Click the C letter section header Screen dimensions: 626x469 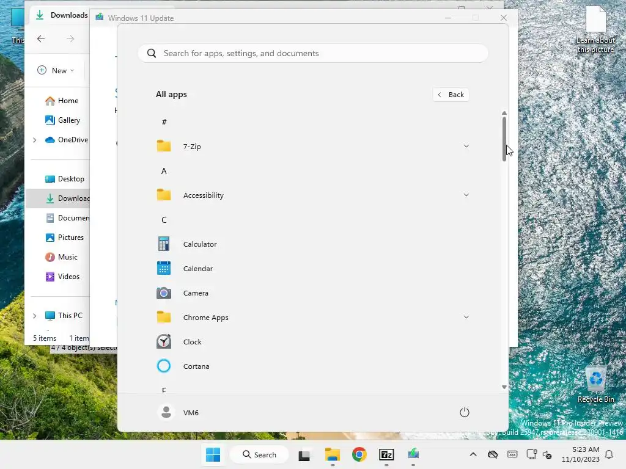(164, 220)
